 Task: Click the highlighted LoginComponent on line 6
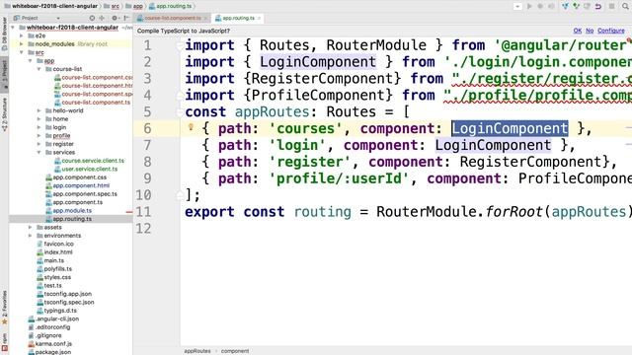(510, 128)
